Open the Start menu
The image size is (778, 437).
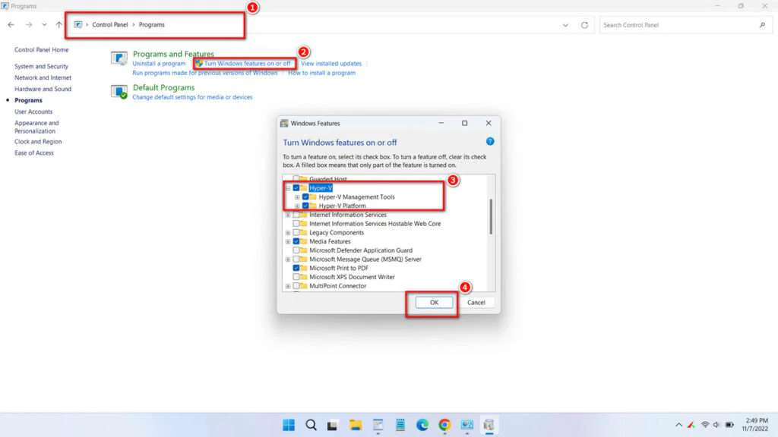[x=288, y=425]
